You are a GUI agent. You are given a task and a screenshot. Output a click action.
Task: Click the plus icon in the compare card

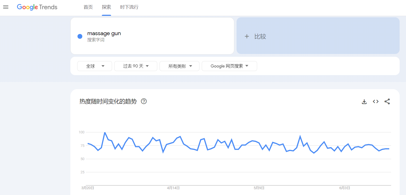click(x=247, y=36)
